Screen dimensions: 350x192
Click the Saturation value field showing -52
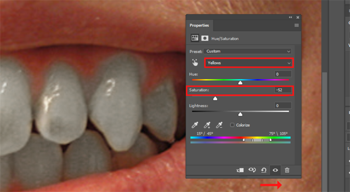pyautogui.click(x=283, y=90)
